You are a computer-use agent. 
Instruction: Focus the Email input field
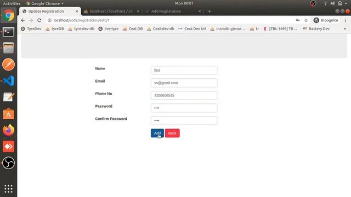pyautogui.click(x=184, y=83)
